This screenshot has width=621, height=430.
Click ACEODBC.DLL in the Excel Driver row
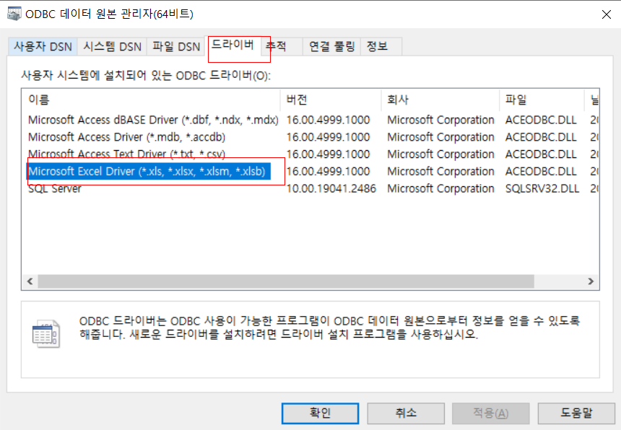(x=541, y=171)
